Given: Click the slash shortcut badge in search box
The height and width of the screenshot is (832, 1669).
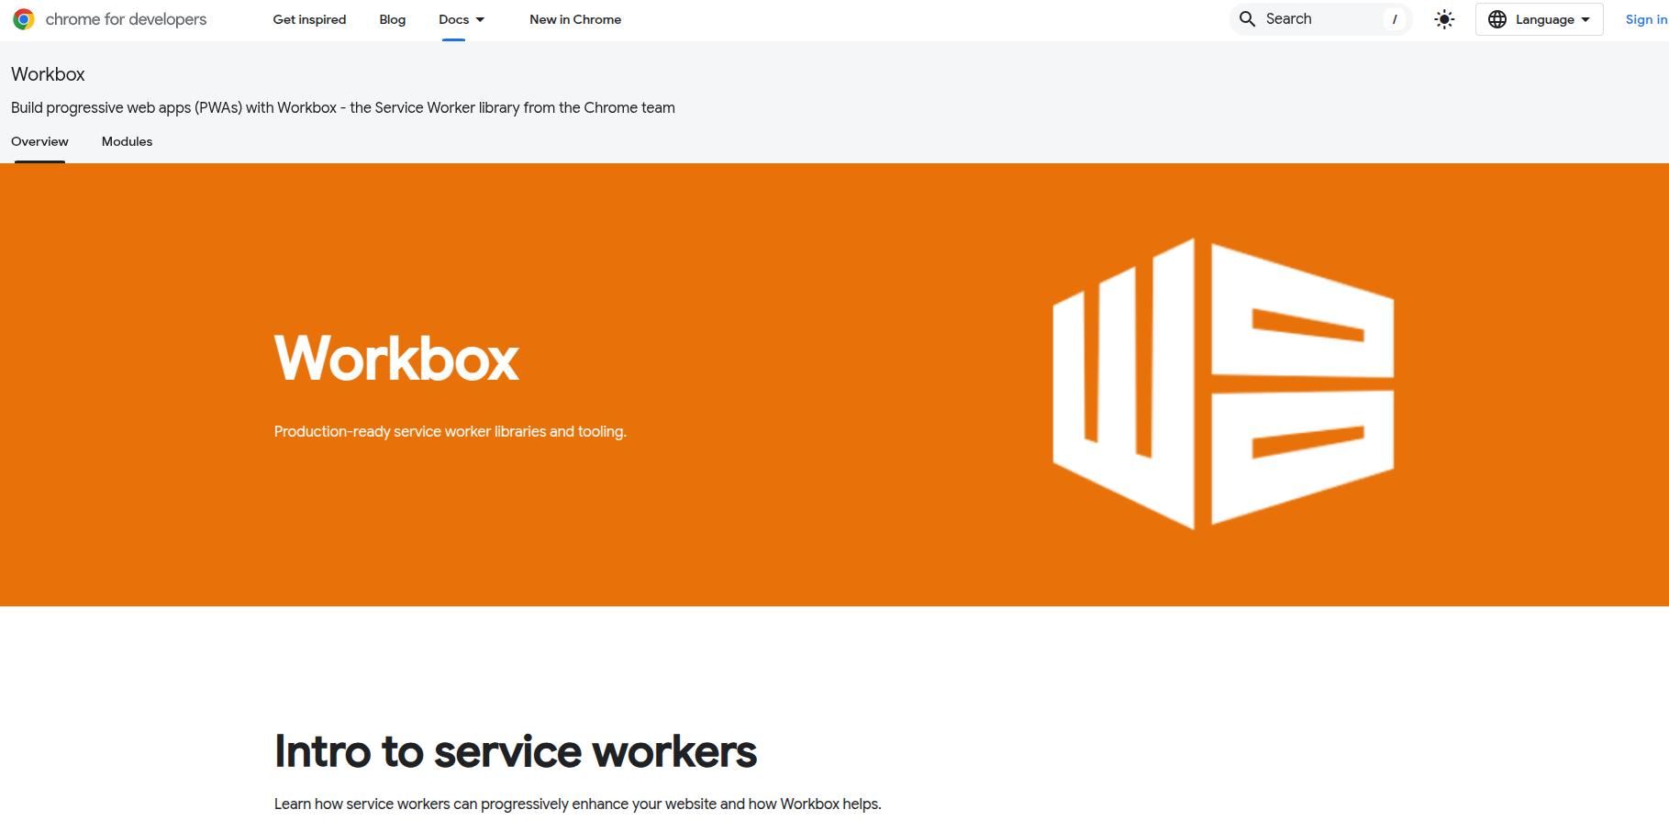Looking at the screenshot, I should (x=1395, y=19).
